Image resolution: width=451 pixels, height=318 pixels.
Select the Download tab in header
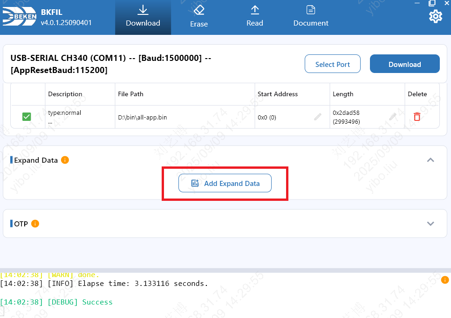click(x=143, y=17)
